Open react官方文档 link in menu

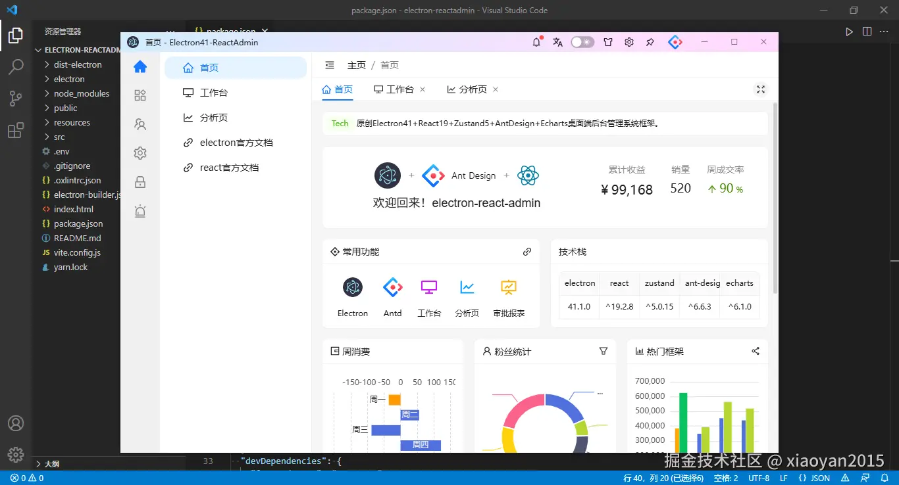(x=236, y=168)
